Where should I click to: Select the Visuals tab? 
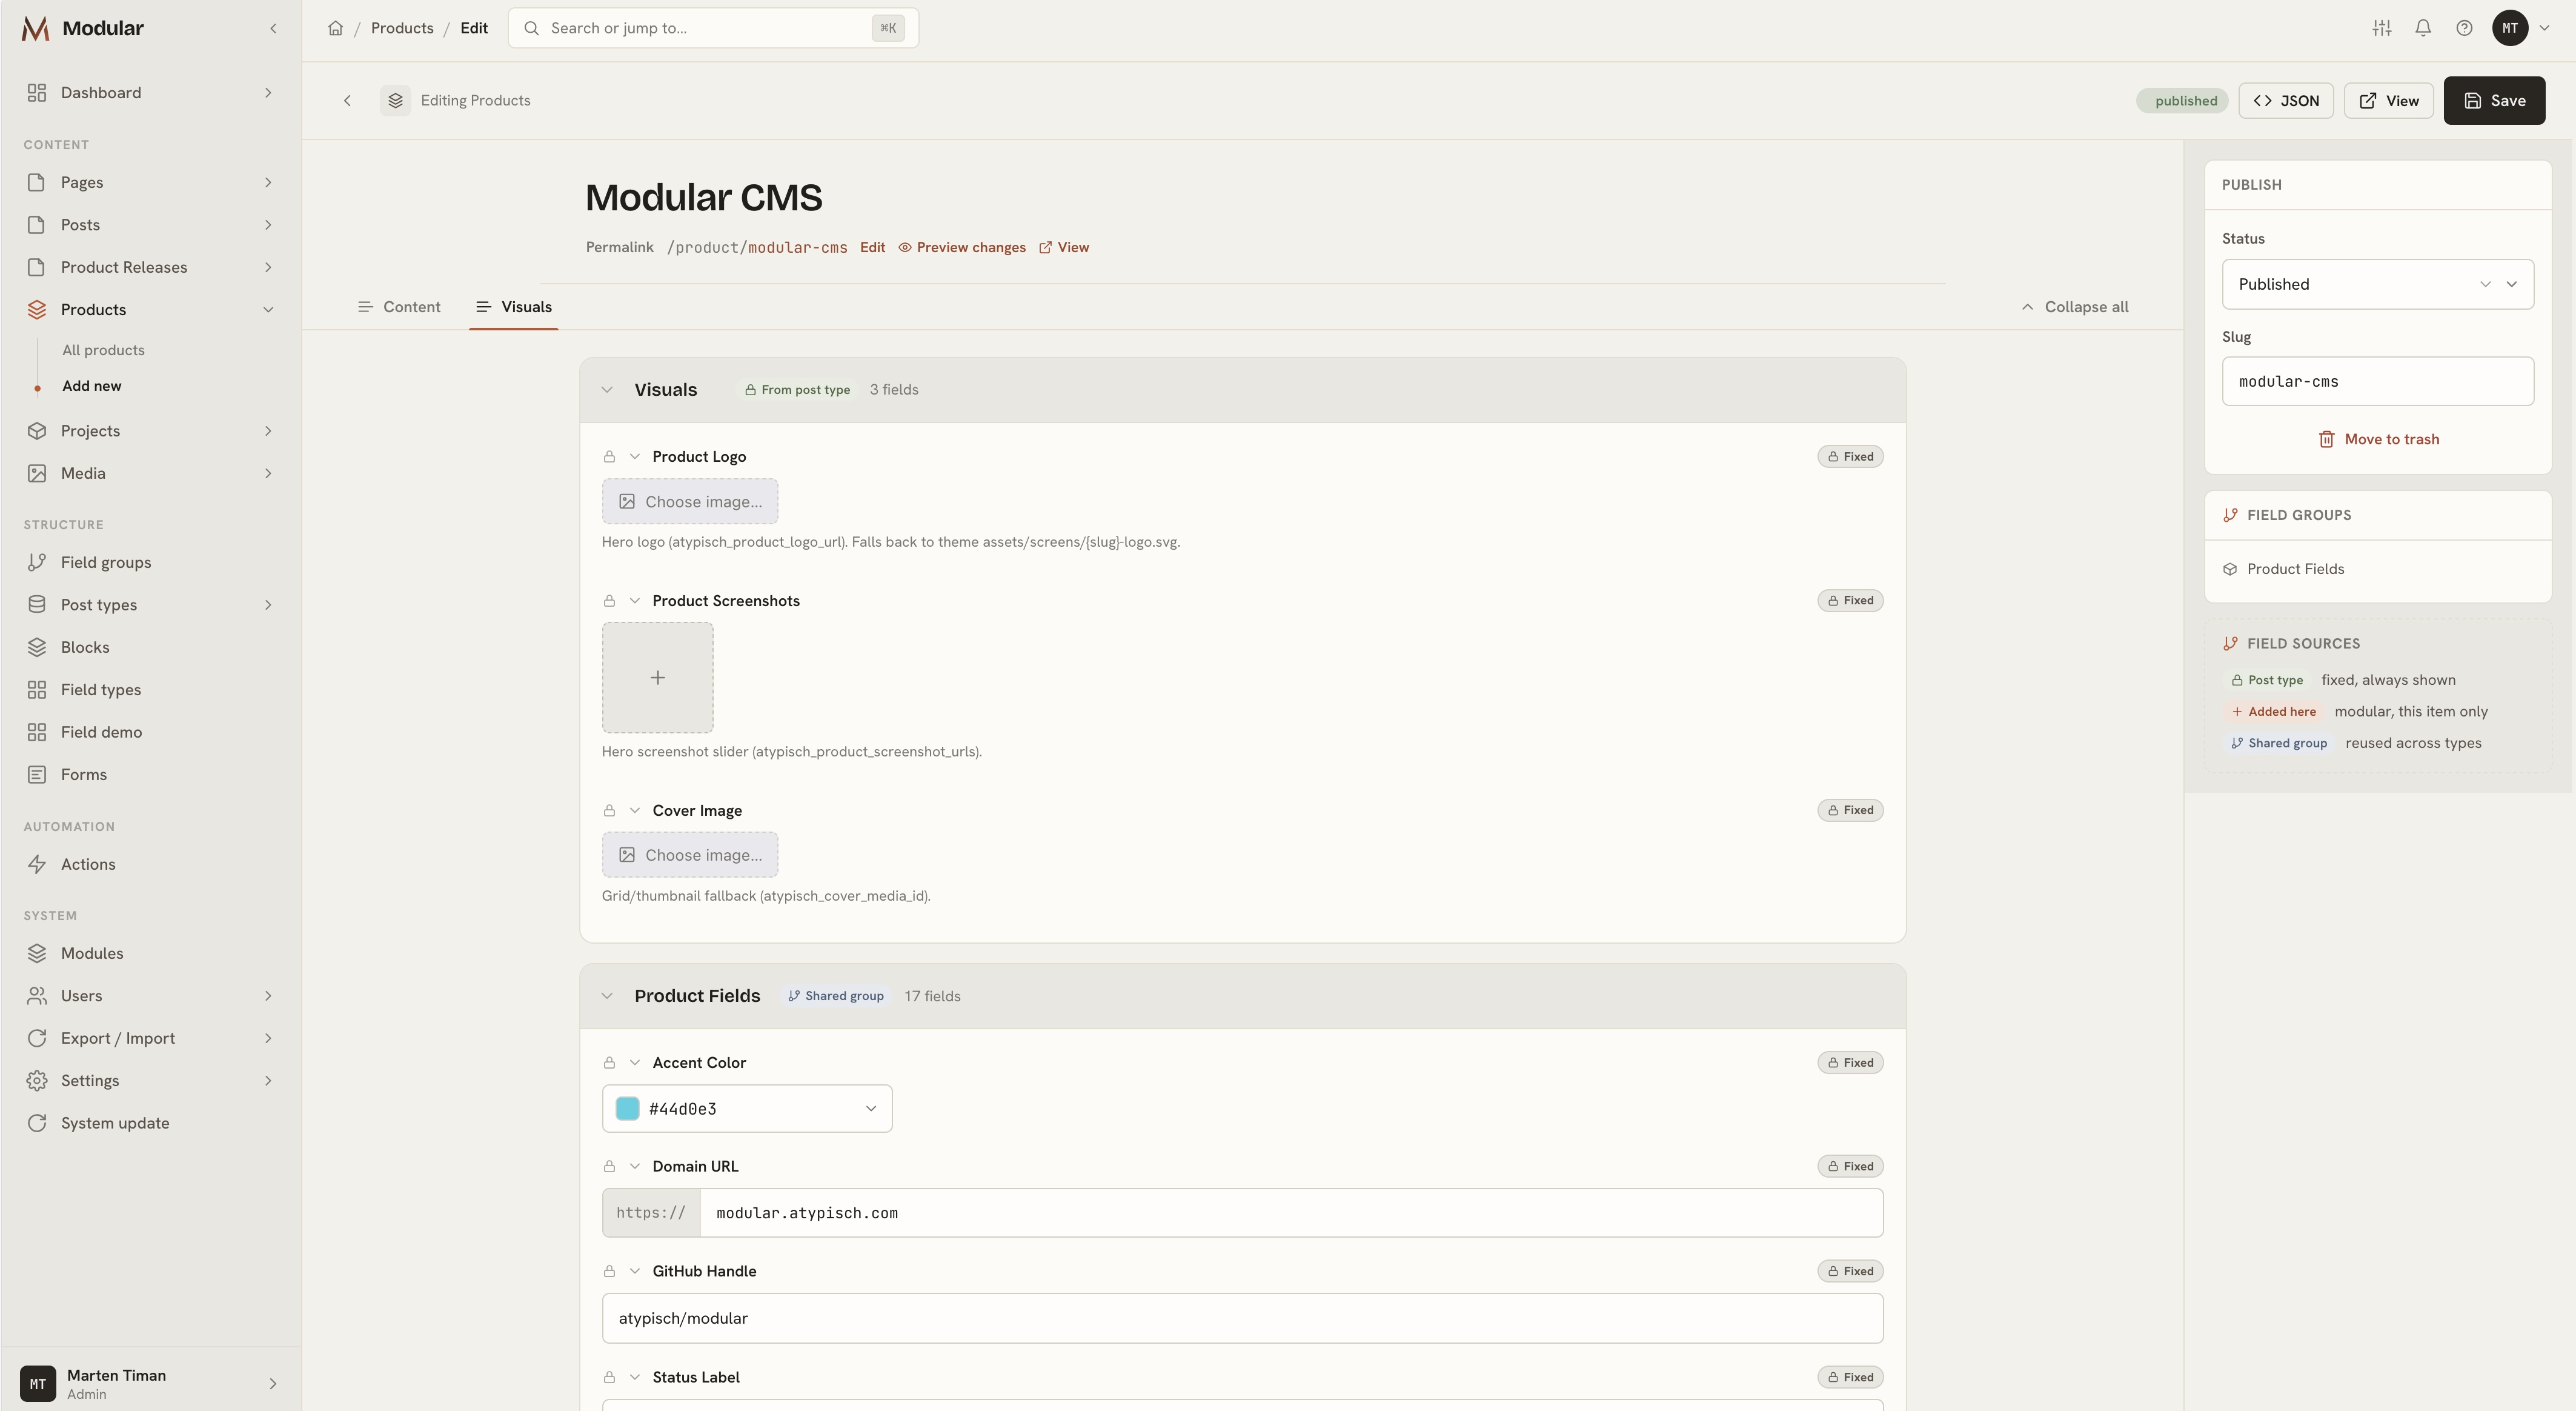coord(514,307)
